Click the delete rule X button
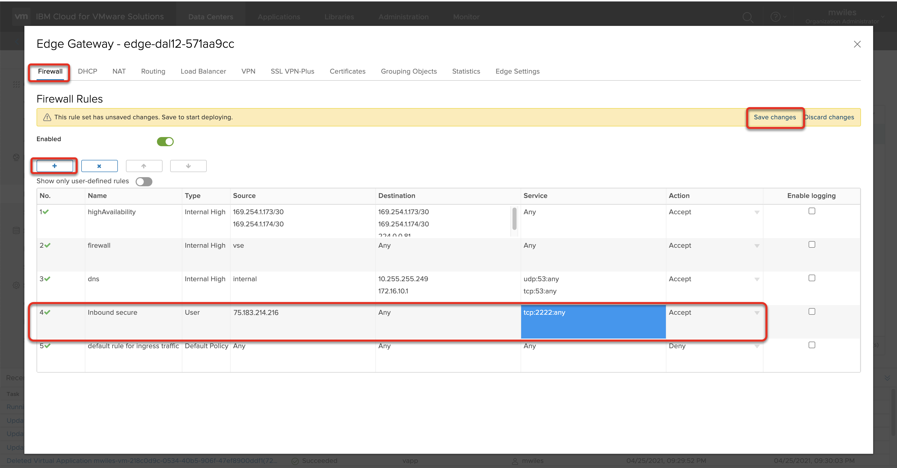Image resolution: width=897 pixels, height=468 pixels. click(x=99, y=166)
